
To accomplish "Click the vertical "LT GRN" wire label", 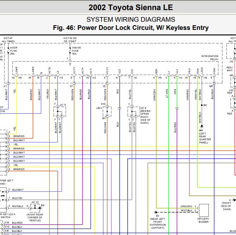I will point(167,93).
